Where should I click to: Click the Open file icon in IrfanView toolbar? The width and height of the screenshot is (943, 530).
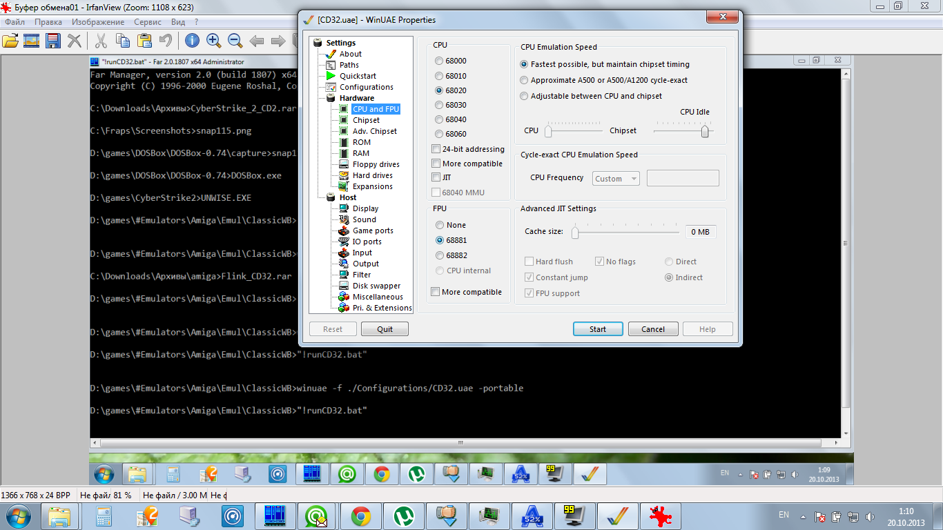[10, 41]
